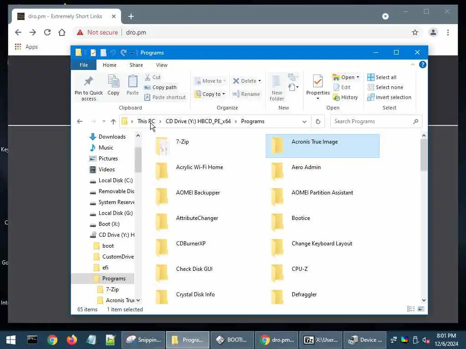Image resolution: width=466 pixels, height=349 pixels.
Task: Open Chrome profile avatar icon
Action: pos(433,32)
